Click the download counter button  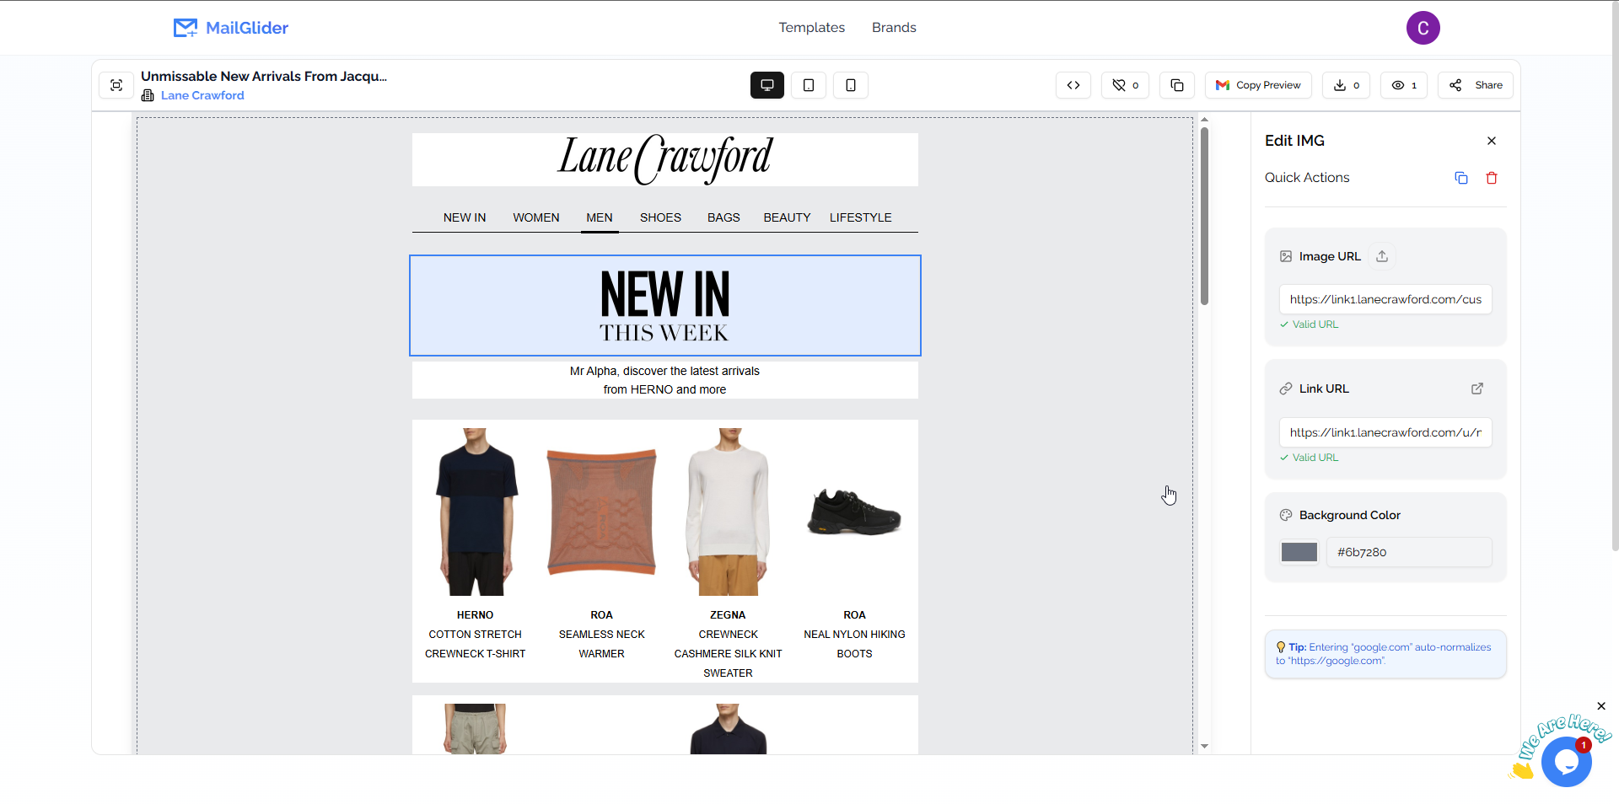tap(1346, 85)
